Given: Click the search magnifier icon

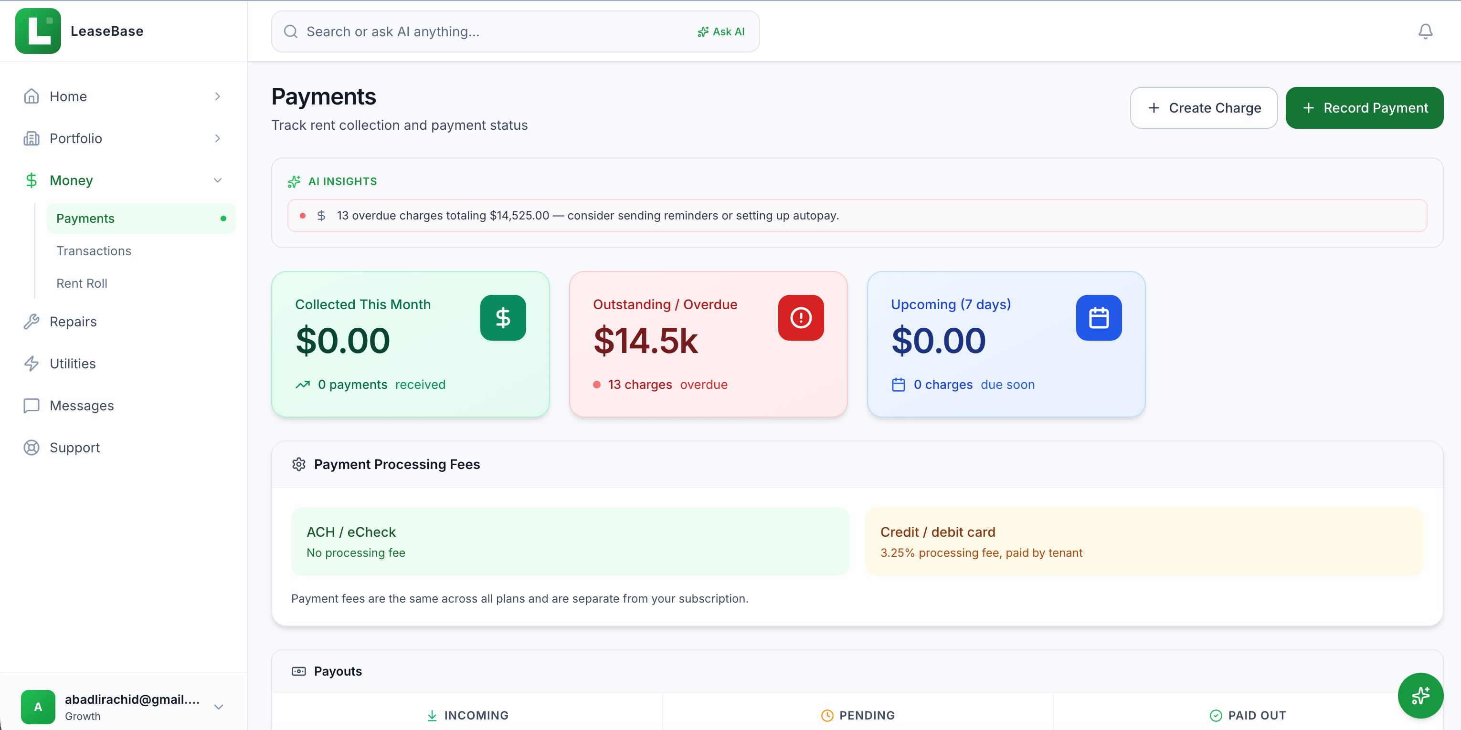Looking at the screenshot, I should click(x=290, y=32).
